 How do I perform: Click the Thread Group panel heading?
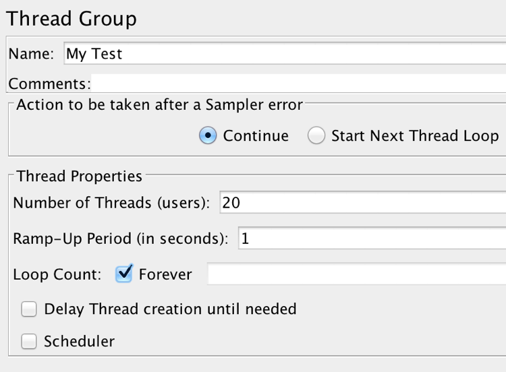[71, 19]
